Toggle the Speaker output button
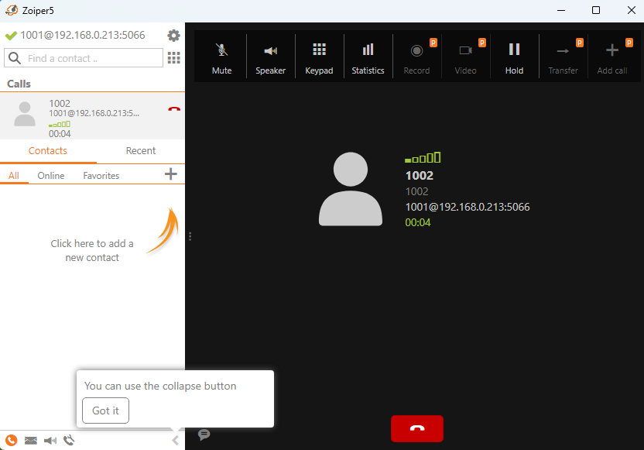 pos(270,57)
